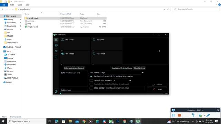Click the Subject here input field
The height and width of the screenshot is (124, 221).
tap(74, 90)
